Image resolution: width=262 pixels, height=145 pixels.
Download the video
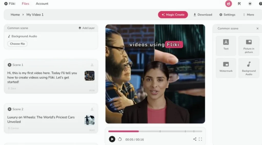(x=203, y=15)
